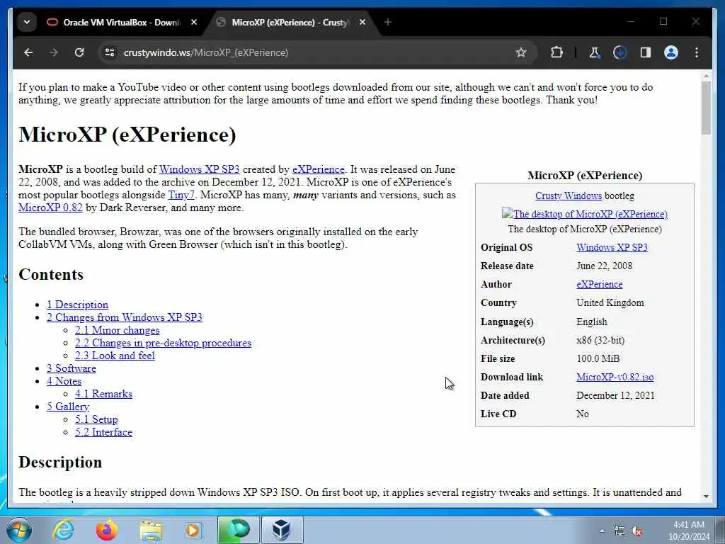Click the scrollbar down arrow
Image resolution: width=725 pixels, height=544 pixels.
coord(706,497)
